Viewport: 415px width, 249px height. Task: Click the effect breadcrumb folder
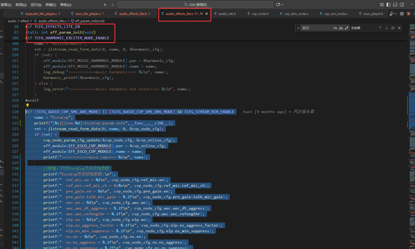click(x=25, y=21)
